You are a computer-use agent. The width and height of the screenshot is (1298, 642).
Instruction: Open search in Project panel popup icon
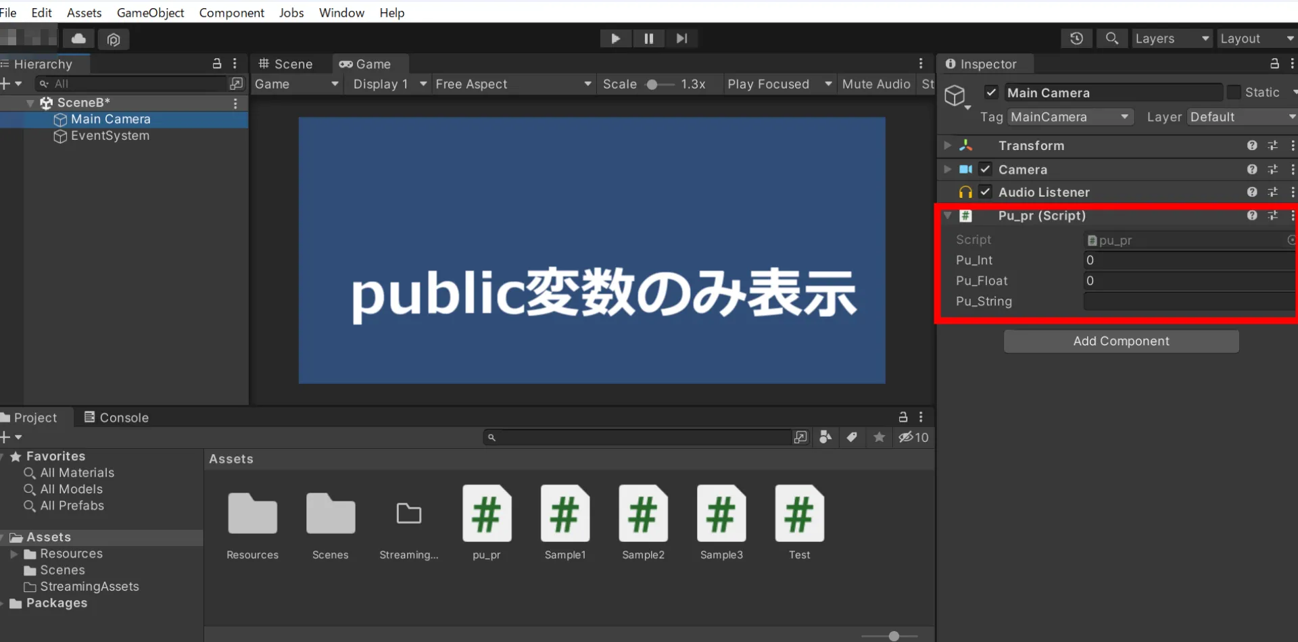[x=800, y=437]
